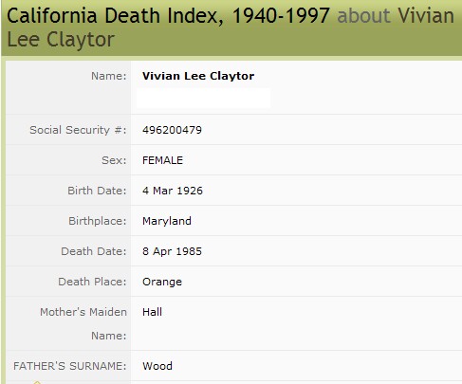This screenshot has width=462, height=384.
Task: Click the Sex: field label
Action: coord(114,160)
